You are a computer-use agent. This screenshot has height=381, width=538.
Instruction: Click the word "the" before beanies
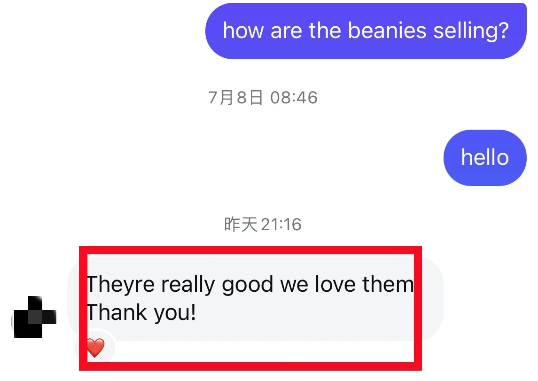(x=325, y=31)
